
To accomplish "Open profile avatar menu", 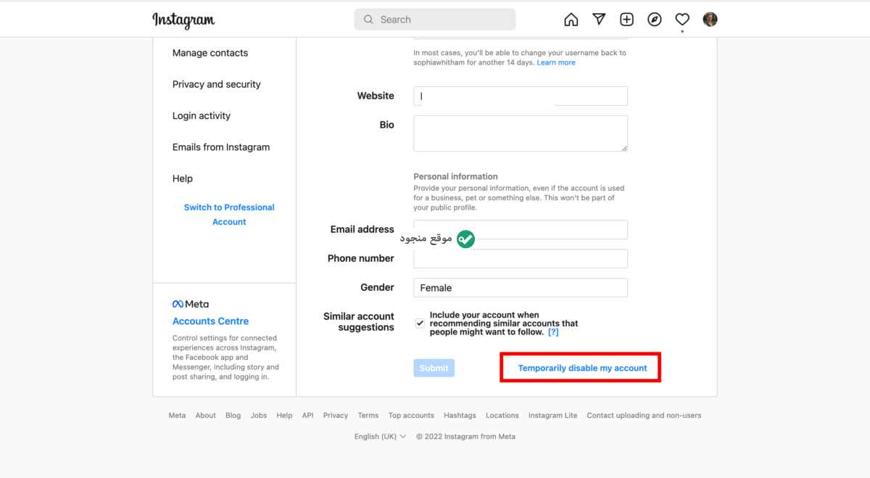I will pyautogui.click(x=710, y=20).
